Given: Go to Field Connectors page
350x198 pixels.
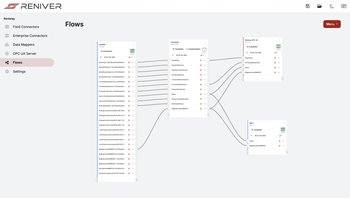Looking at the screenshot, I should [26, 27].
